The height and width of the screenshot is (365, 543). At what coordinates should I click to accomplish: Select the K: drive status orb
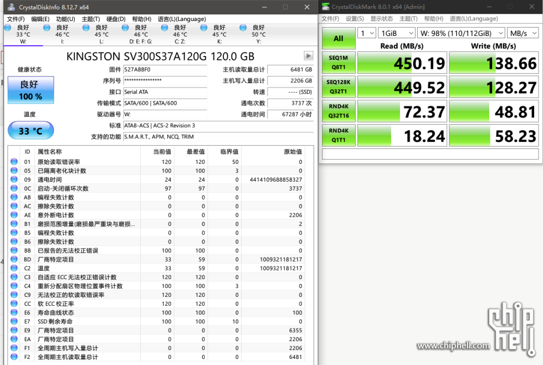204,28
